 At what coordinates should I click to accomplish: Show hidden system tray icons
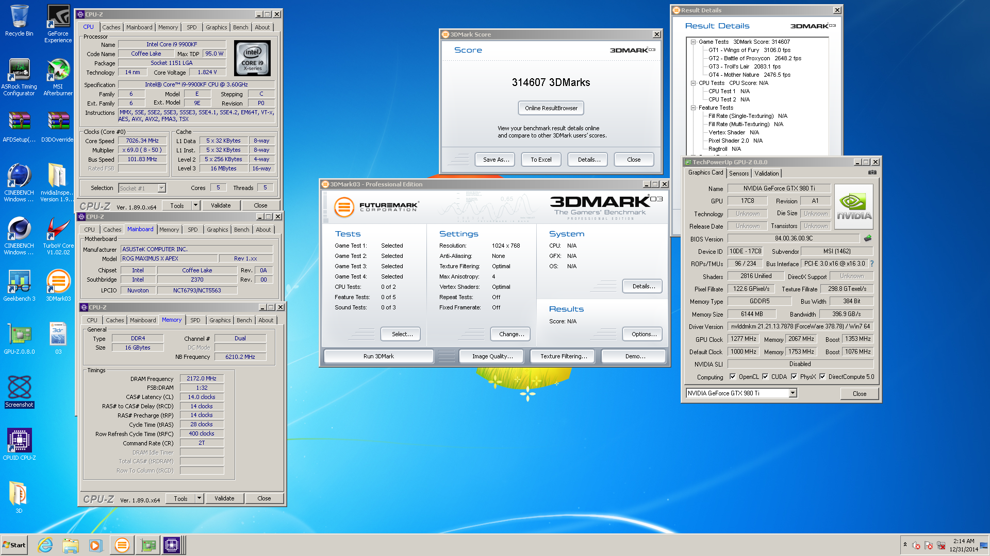point(905,545)
